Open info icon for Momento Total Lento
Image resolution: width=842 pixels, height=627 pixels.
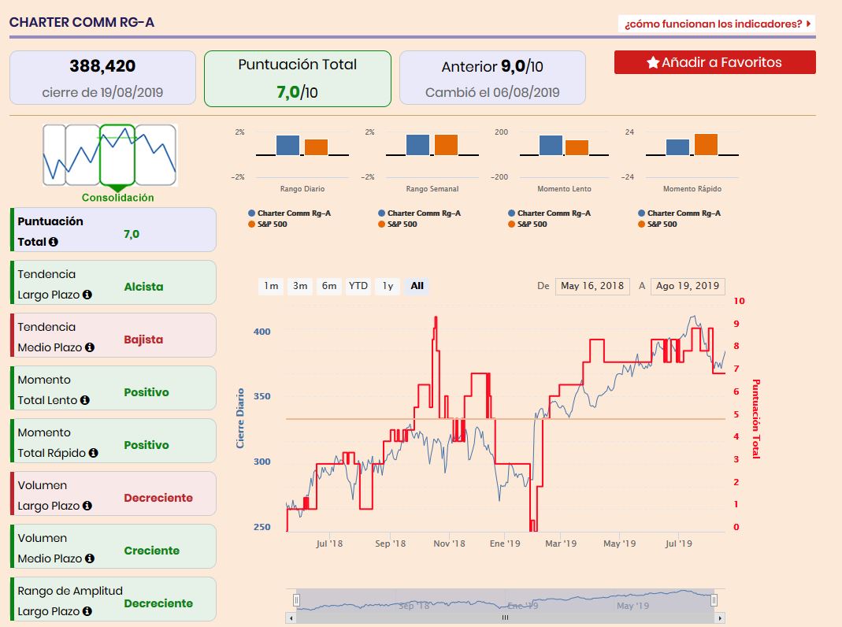tap(85, 400)
